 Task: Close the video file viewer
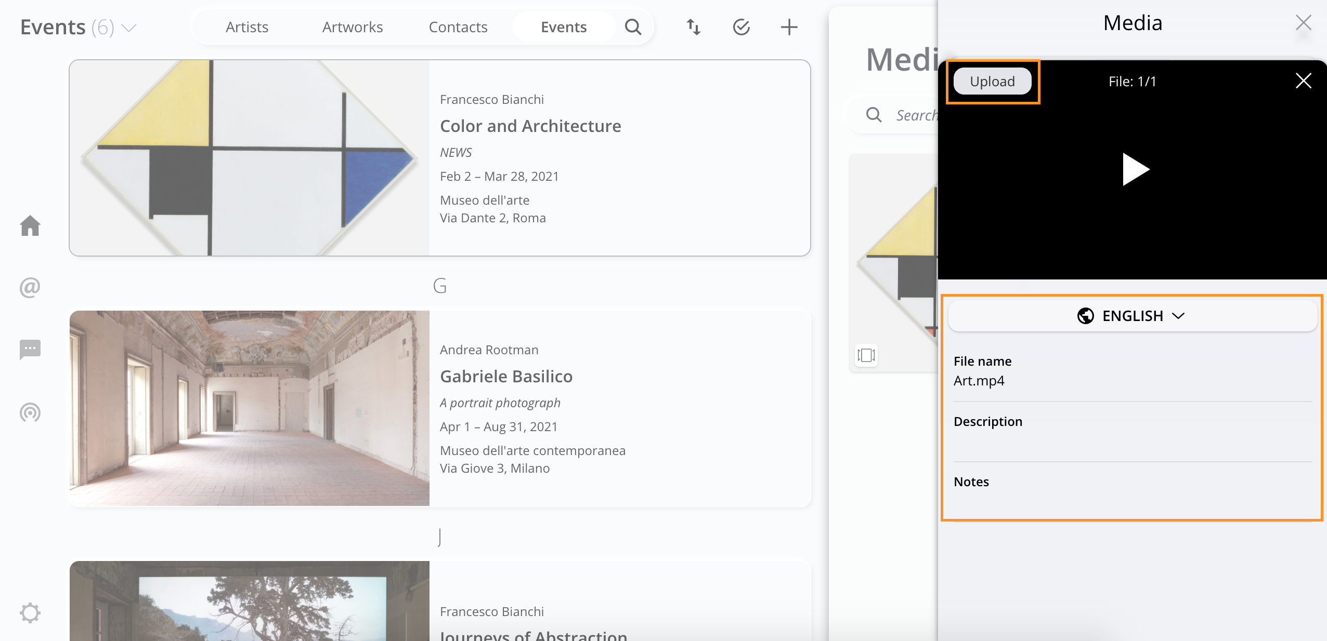coord(1303,81)
